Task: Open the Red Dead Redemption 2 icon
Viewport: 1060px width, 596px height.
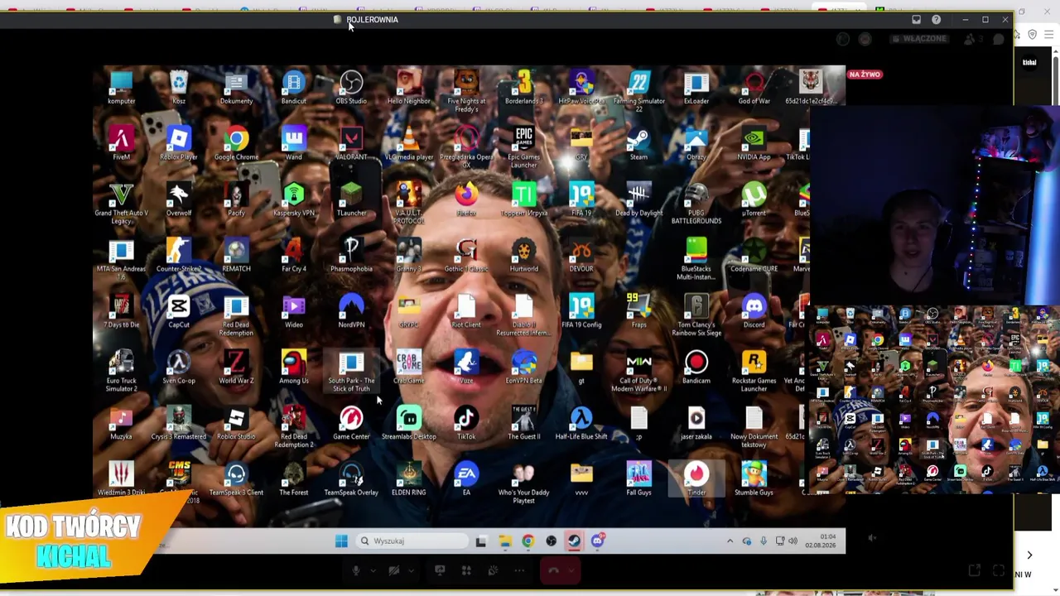Action: click(294, 427)
